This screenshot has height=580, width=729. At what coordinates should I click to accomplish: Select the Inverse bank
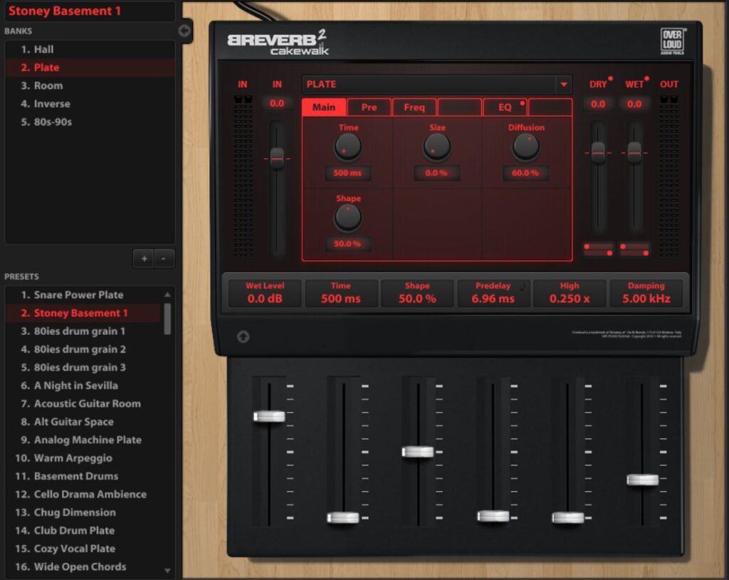90,104
